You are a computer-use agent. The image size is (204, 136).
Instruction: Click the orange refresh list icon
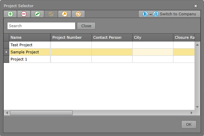point(78,14)
